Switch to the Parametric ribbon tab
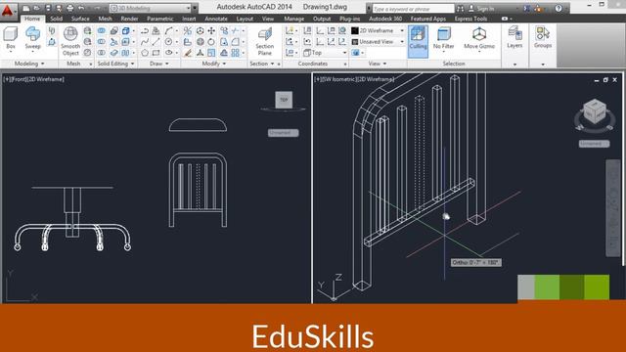 pos(160,19)
